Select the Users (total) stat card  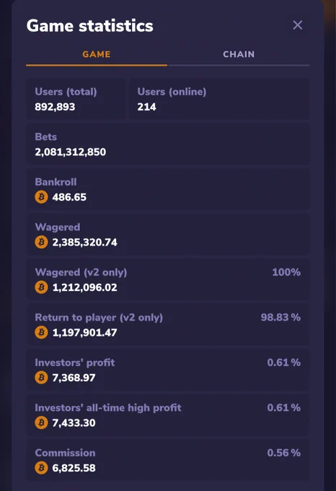pos(76,99)
